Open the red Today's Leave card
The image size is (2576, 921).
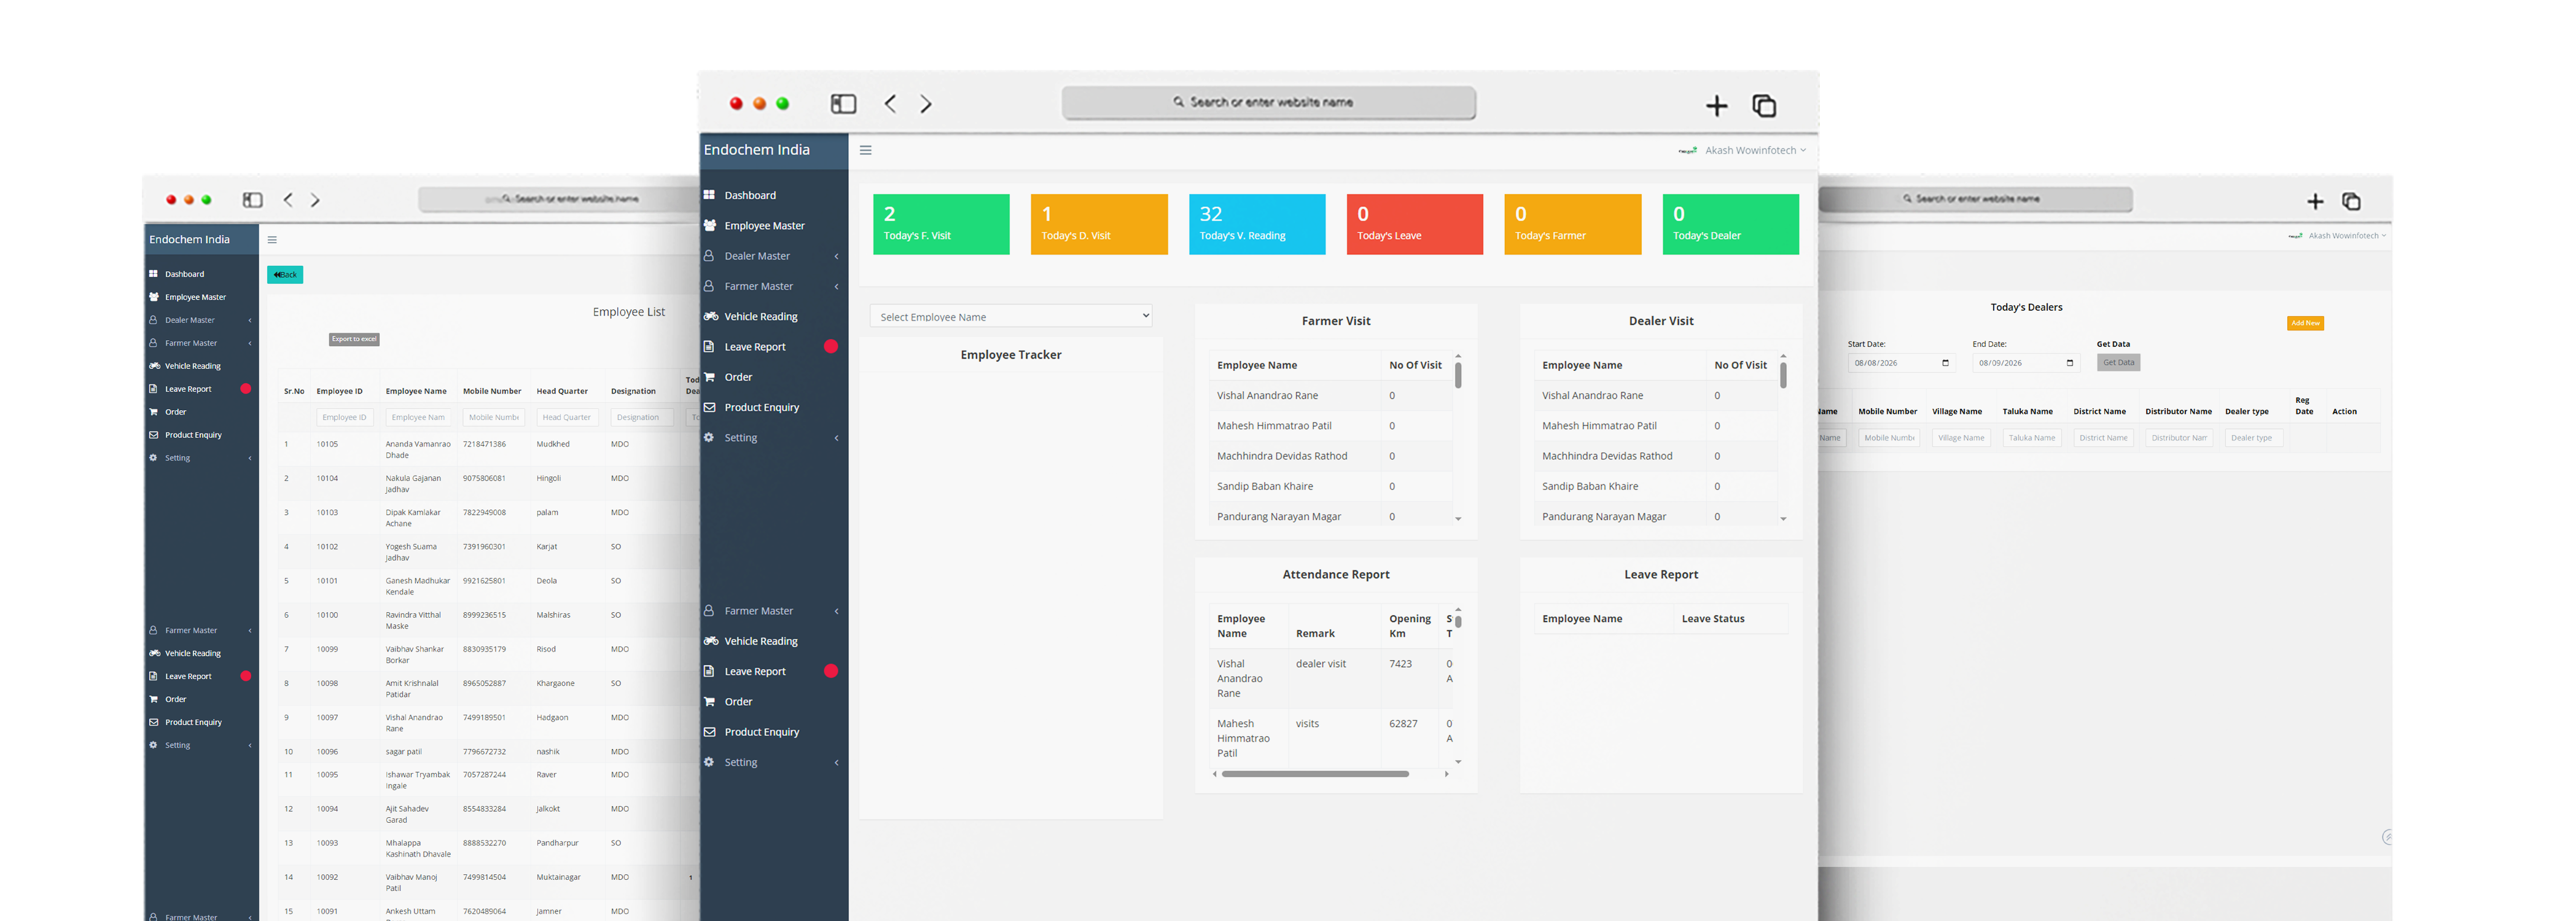1415,224
